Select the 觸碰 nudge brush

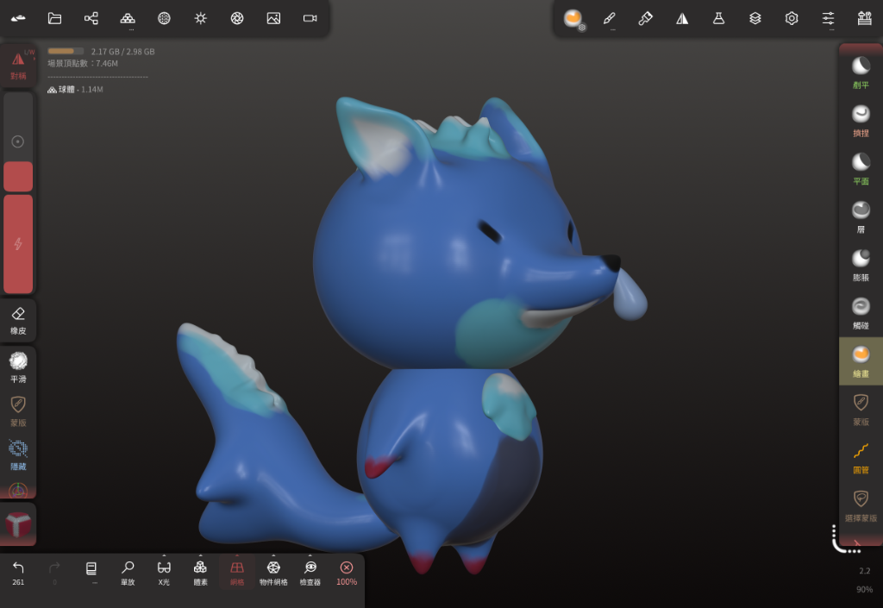point(861,313)
